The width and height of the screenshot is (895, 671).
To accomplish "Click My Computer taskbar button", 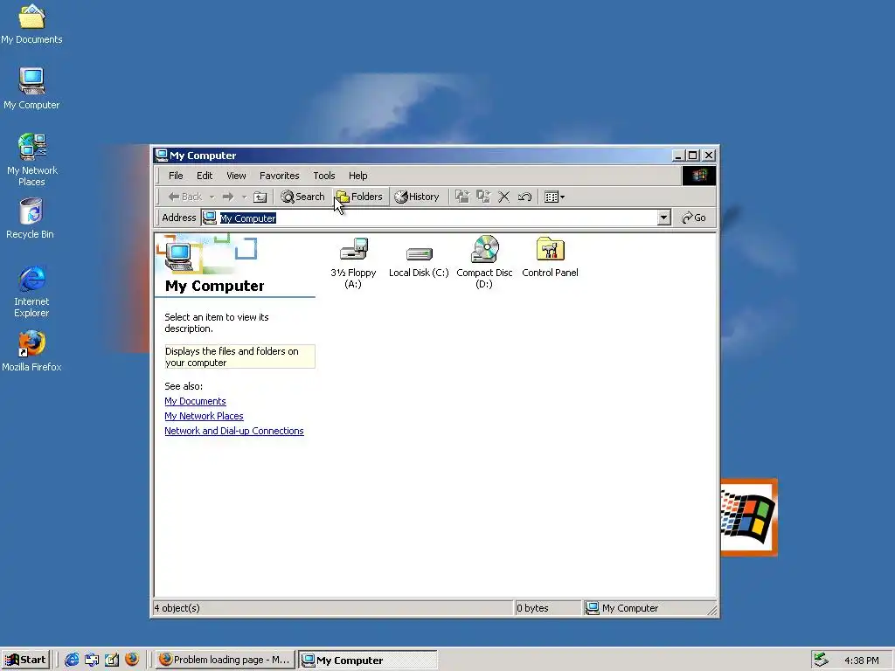I will (x=368, y=661).
